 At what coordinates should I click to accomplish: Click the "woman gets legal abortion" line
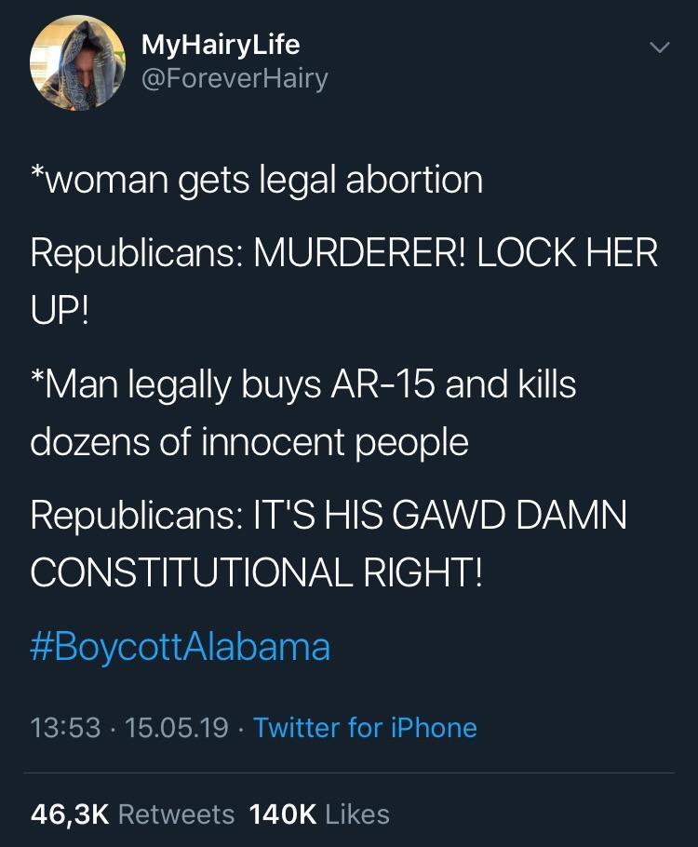(x=257, y=180)
